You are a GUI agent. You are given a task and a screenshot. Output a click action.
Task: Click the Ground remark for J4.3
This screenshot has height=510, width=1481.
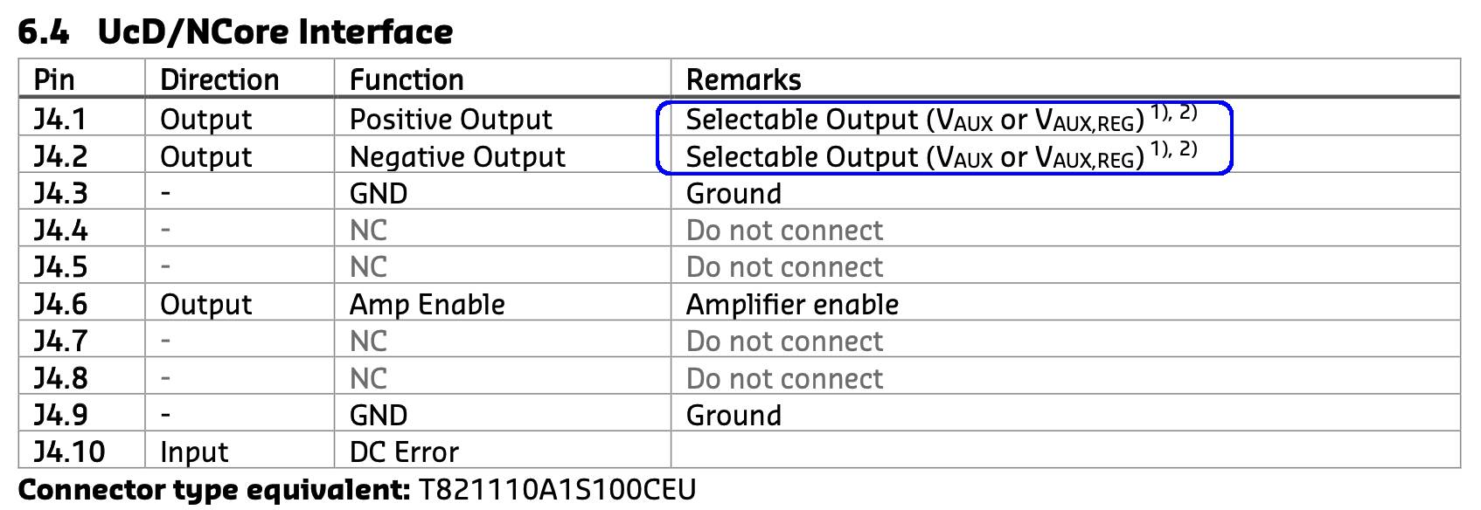tap(734, 193)
